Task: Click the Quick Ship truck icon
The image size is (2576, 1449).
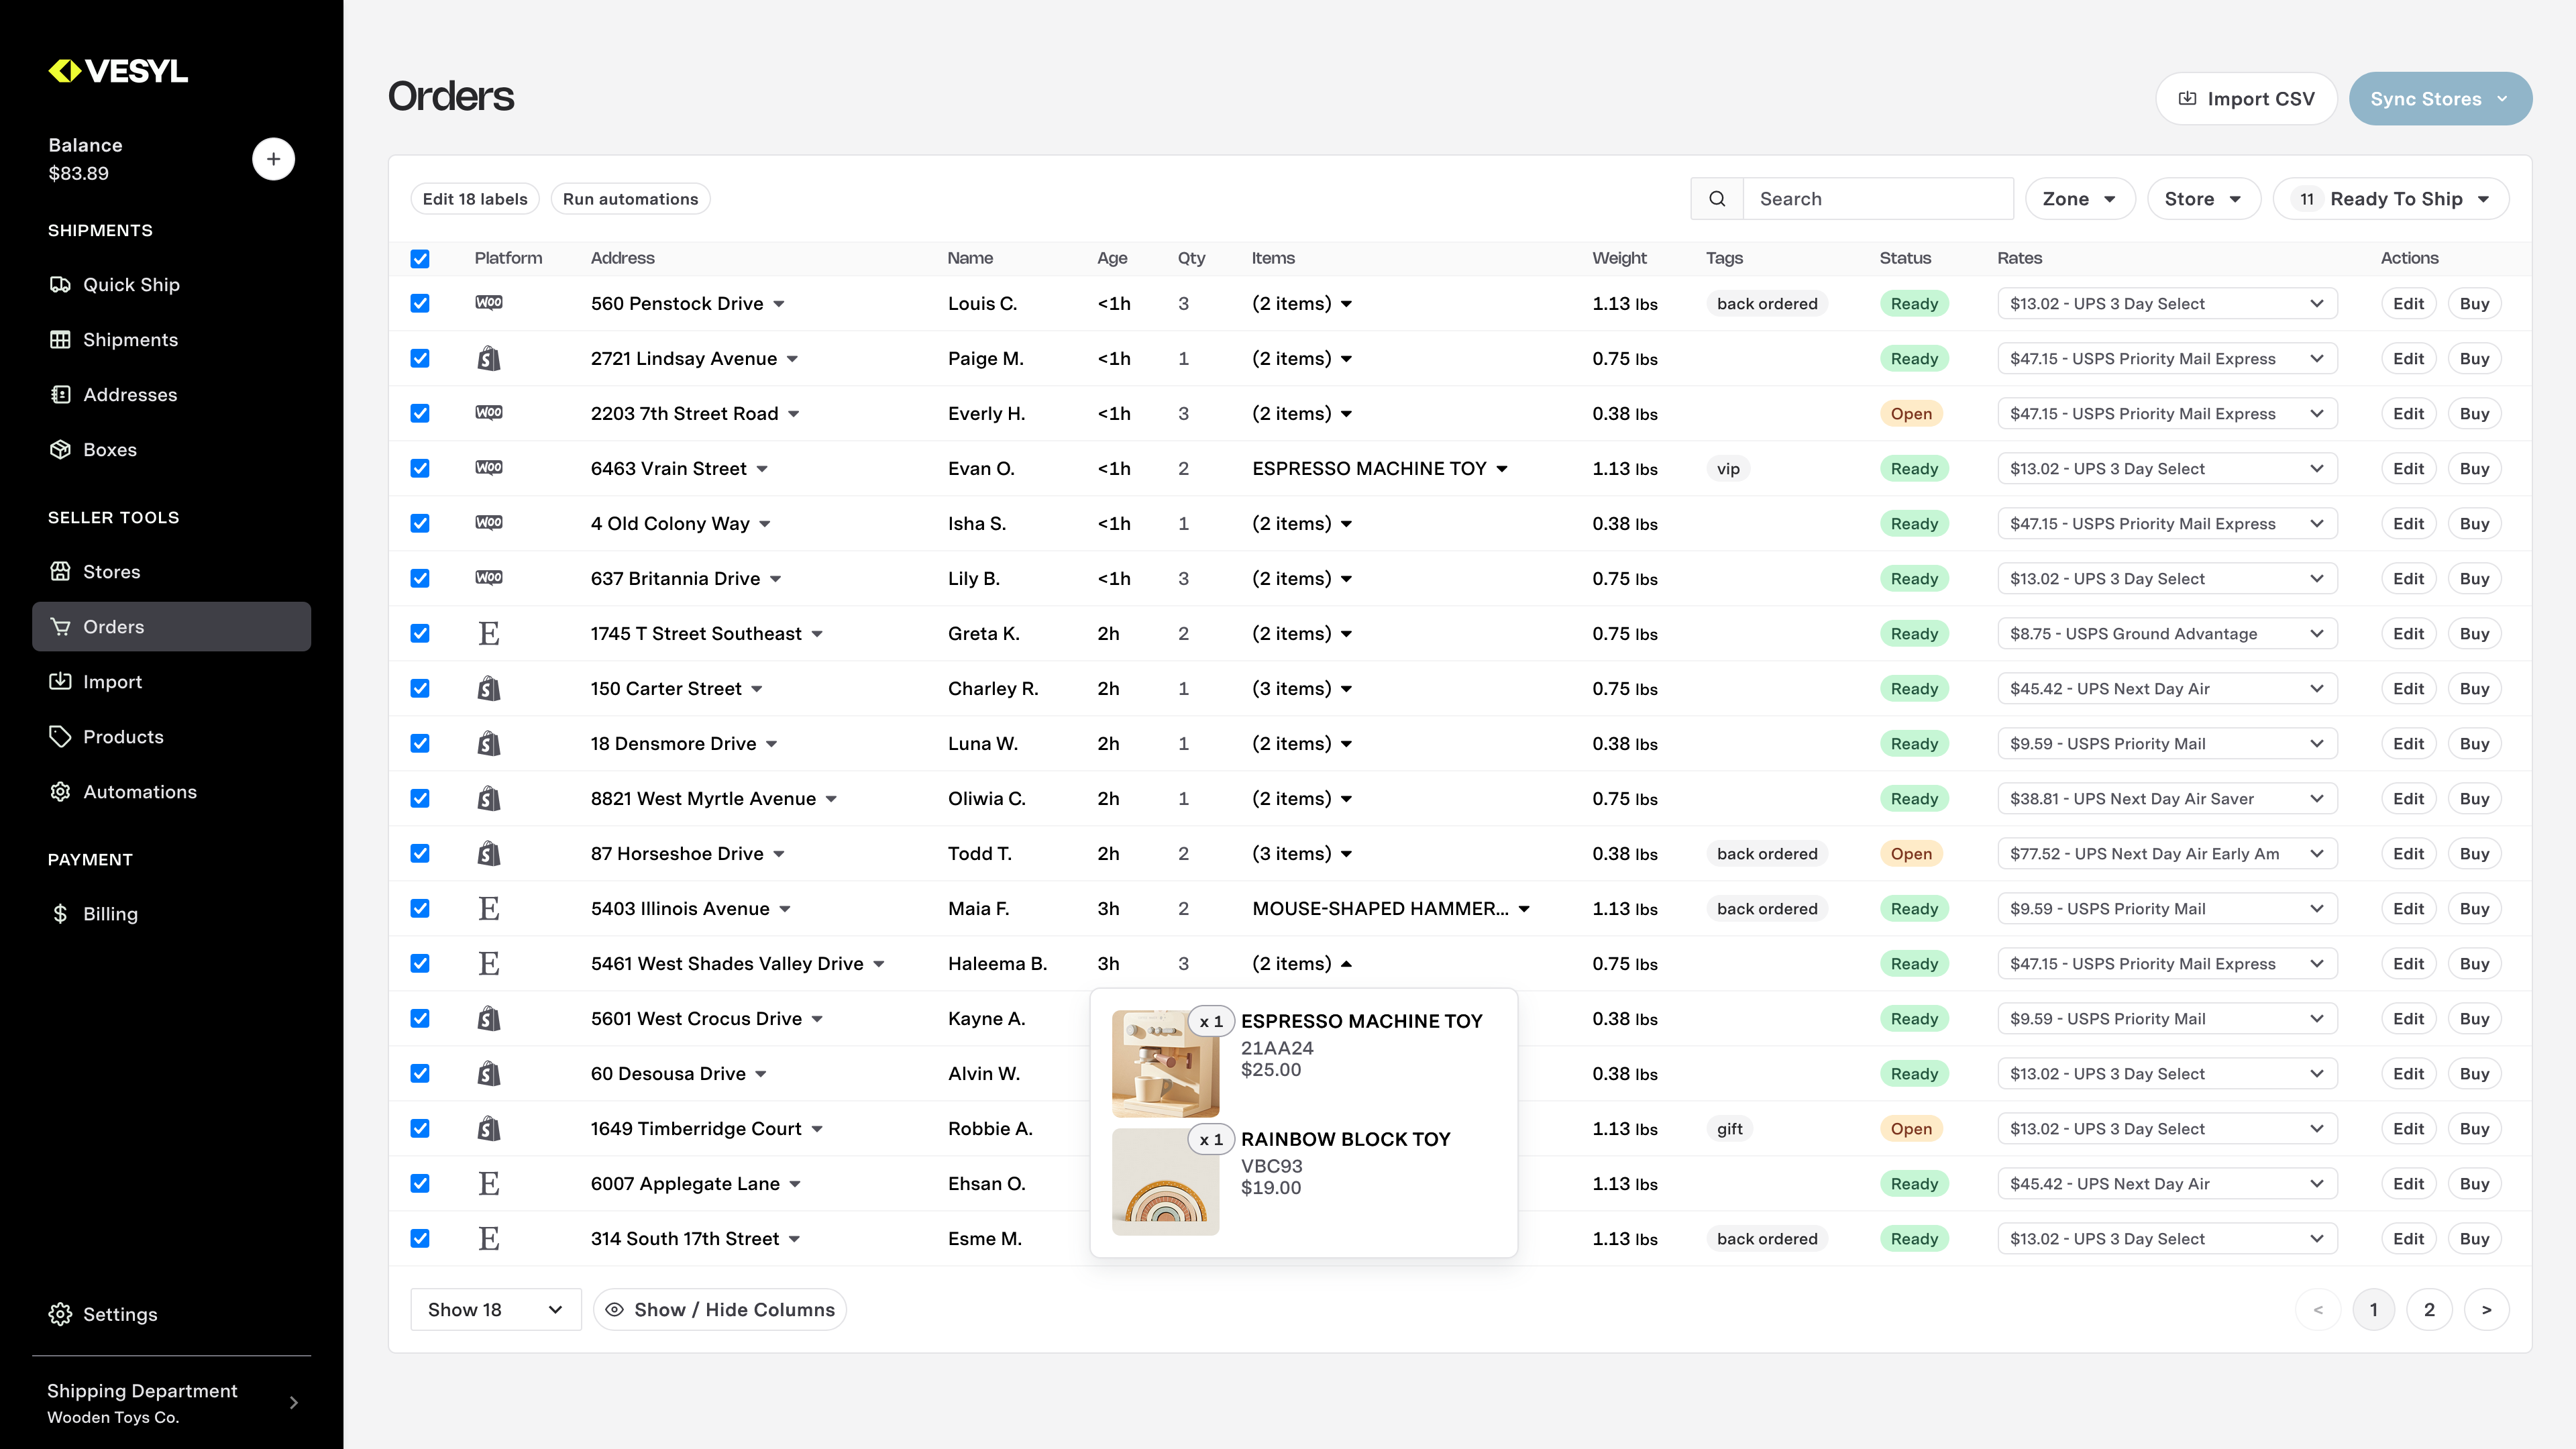Action: pos(60,285)
